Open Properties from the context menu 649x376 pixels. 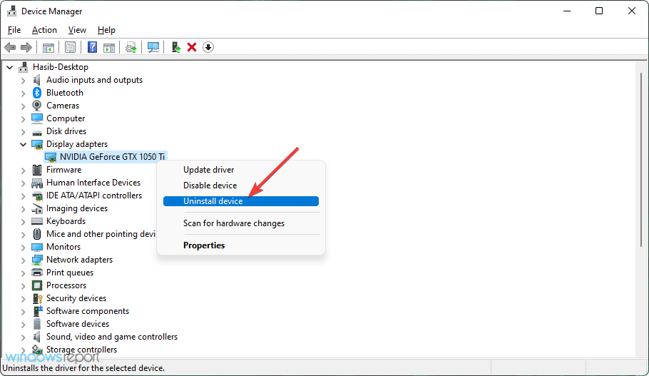(241, 245)
